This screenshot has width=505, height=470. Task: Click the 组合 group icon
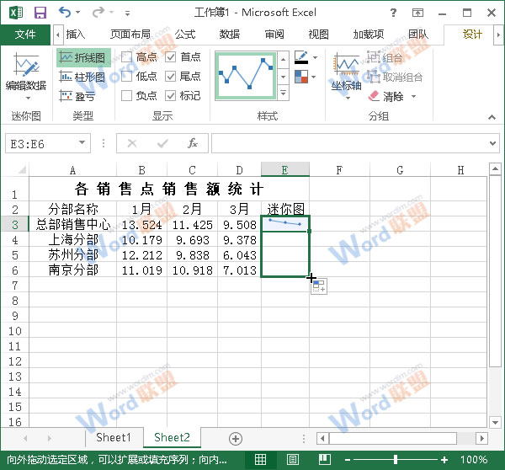coord(374,57)
